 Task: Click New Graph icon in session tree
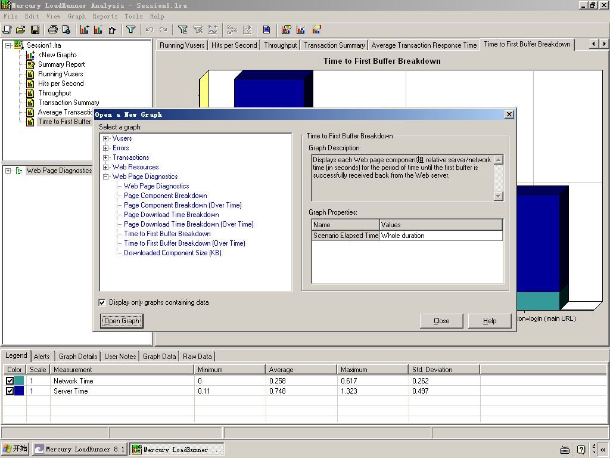(30, 55)
